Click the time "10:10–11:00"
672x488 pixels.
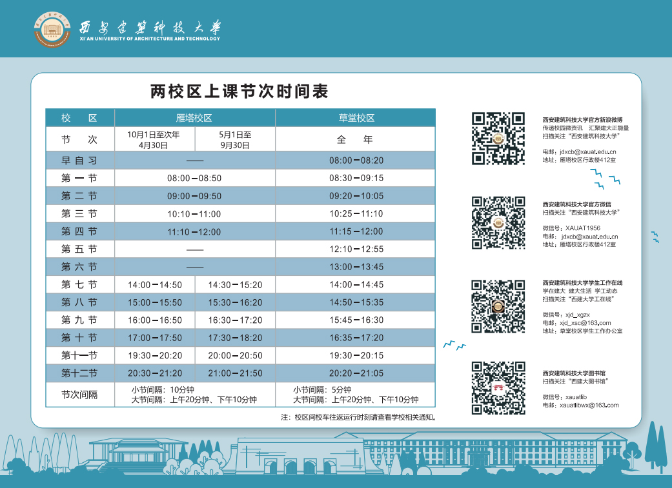pos(194,214)
